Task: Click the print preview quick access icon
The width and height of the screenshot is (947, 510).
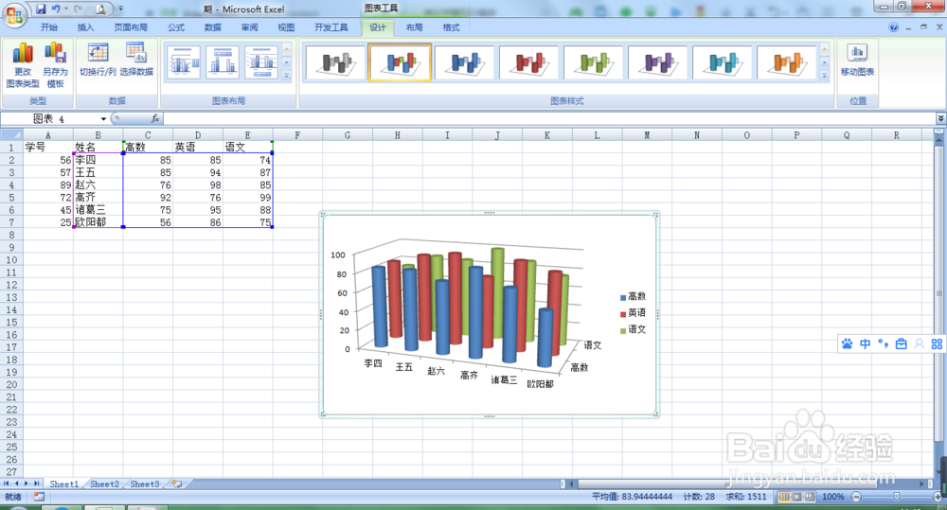Action: pyautogui.click(x=100, y=9)
